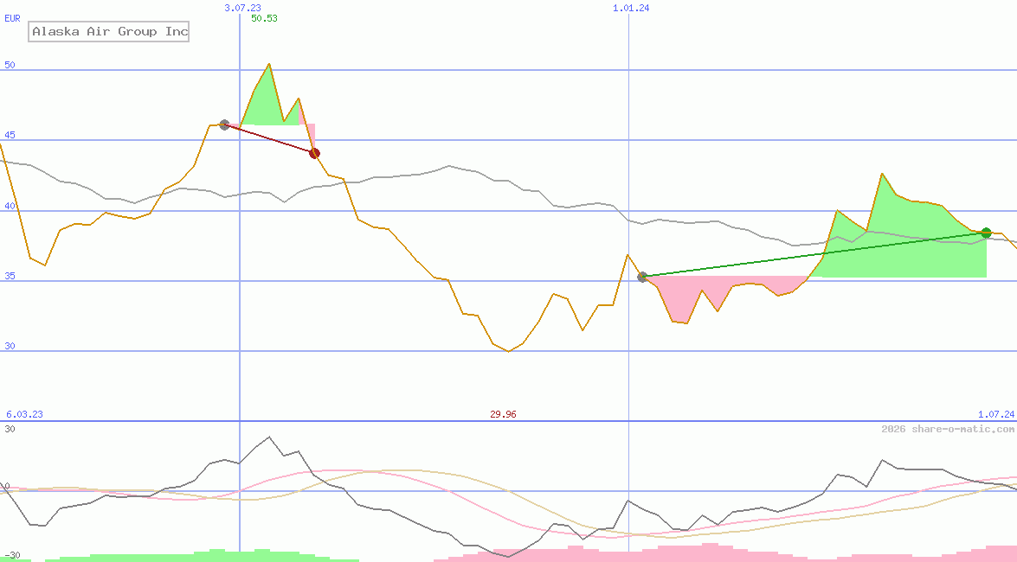Screen dimensions: 1017x562
Task: Click the 50.53 peak price label
Action: click(264, 18)
